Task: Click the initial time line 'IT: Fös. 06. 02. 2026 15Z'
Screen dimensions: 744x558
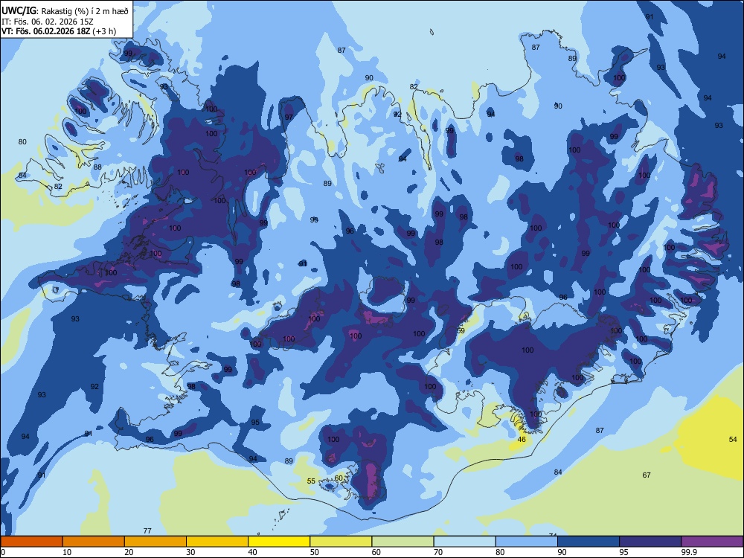Action: 48,22
